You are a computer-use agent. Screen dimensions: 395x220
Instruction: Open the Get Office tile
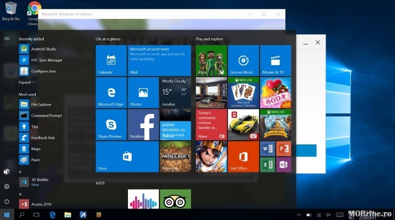pos(243,156)
